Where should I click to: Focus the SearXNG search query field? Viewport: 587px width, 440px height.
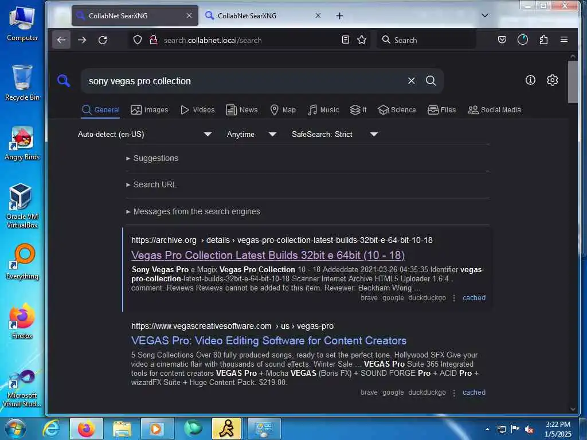[245, 81]
